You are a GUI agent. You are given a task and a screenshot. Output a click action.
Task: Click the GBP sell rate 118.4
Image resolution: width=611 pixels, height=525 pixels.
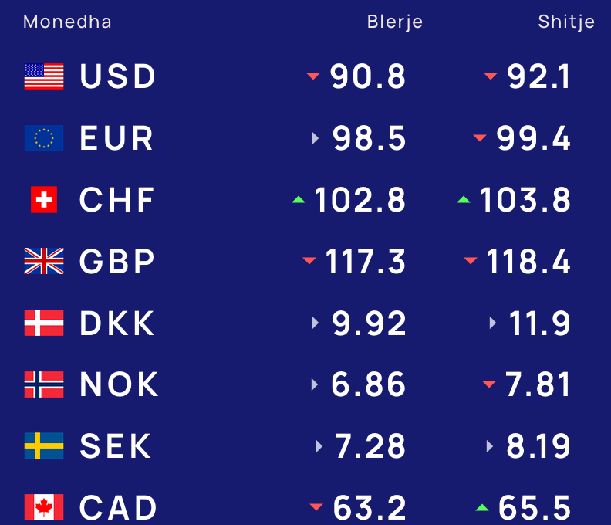tap(528, 262)
